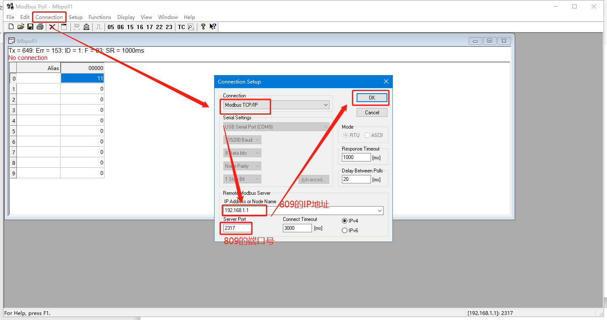Viewport: 607px width, 320px height.
Task: Click the Response Timeout input field
Action: pyautogui.click(x=356, y=157)
